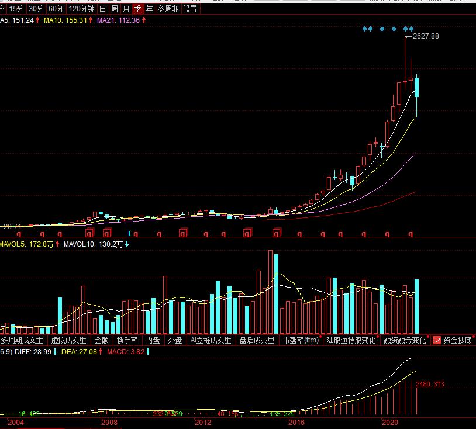The width and height of the screenshot is (476, 429).
Task: Click the MA5: 151.24 value
Action: (17, 20)
